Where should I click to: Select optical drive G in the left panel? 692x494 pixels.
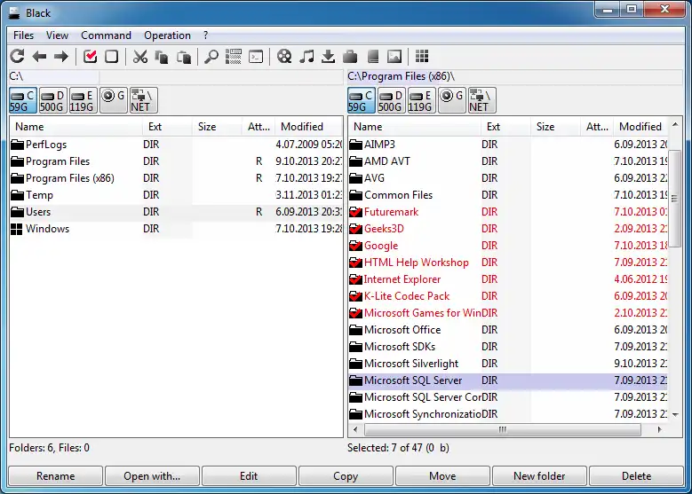coord(114,100)
